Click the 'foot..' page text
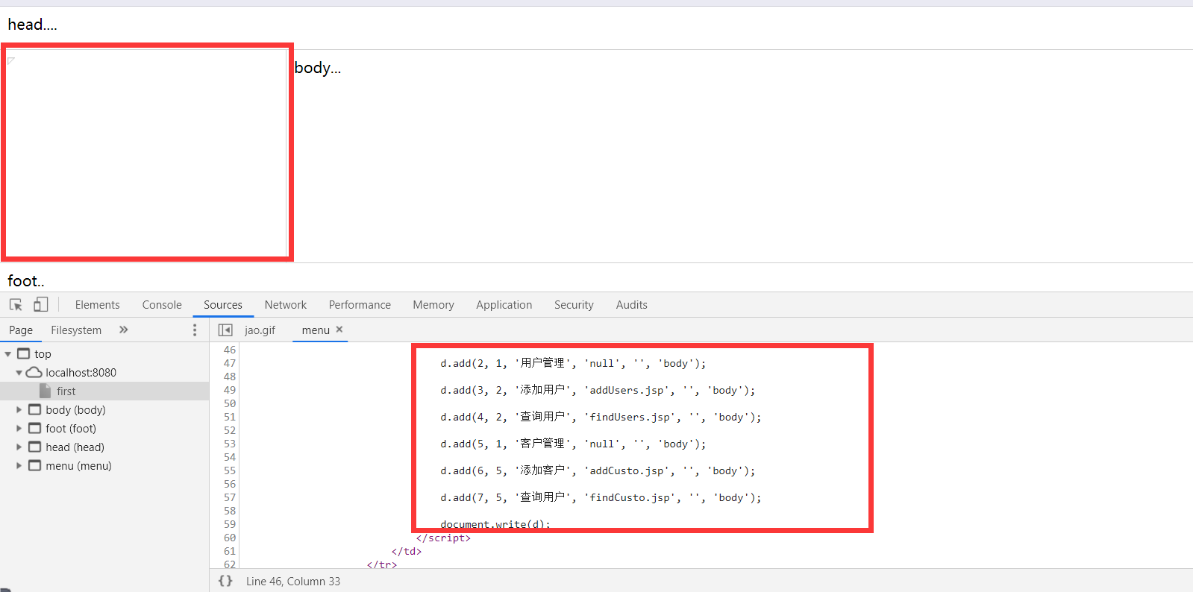This screenshot has height=592, width=1193. 26,281
